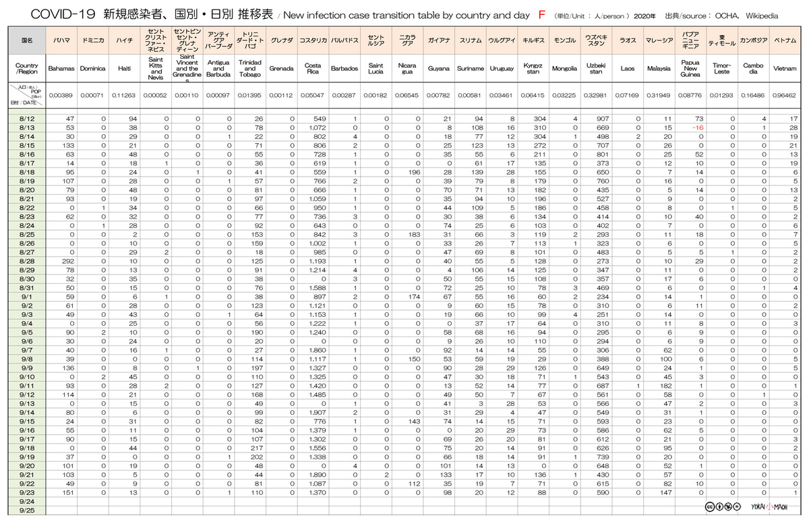Click the Kyrgyzstan value 310 on 8/13
The height and width of the screenshot is (520, 809).
[540, 127]
